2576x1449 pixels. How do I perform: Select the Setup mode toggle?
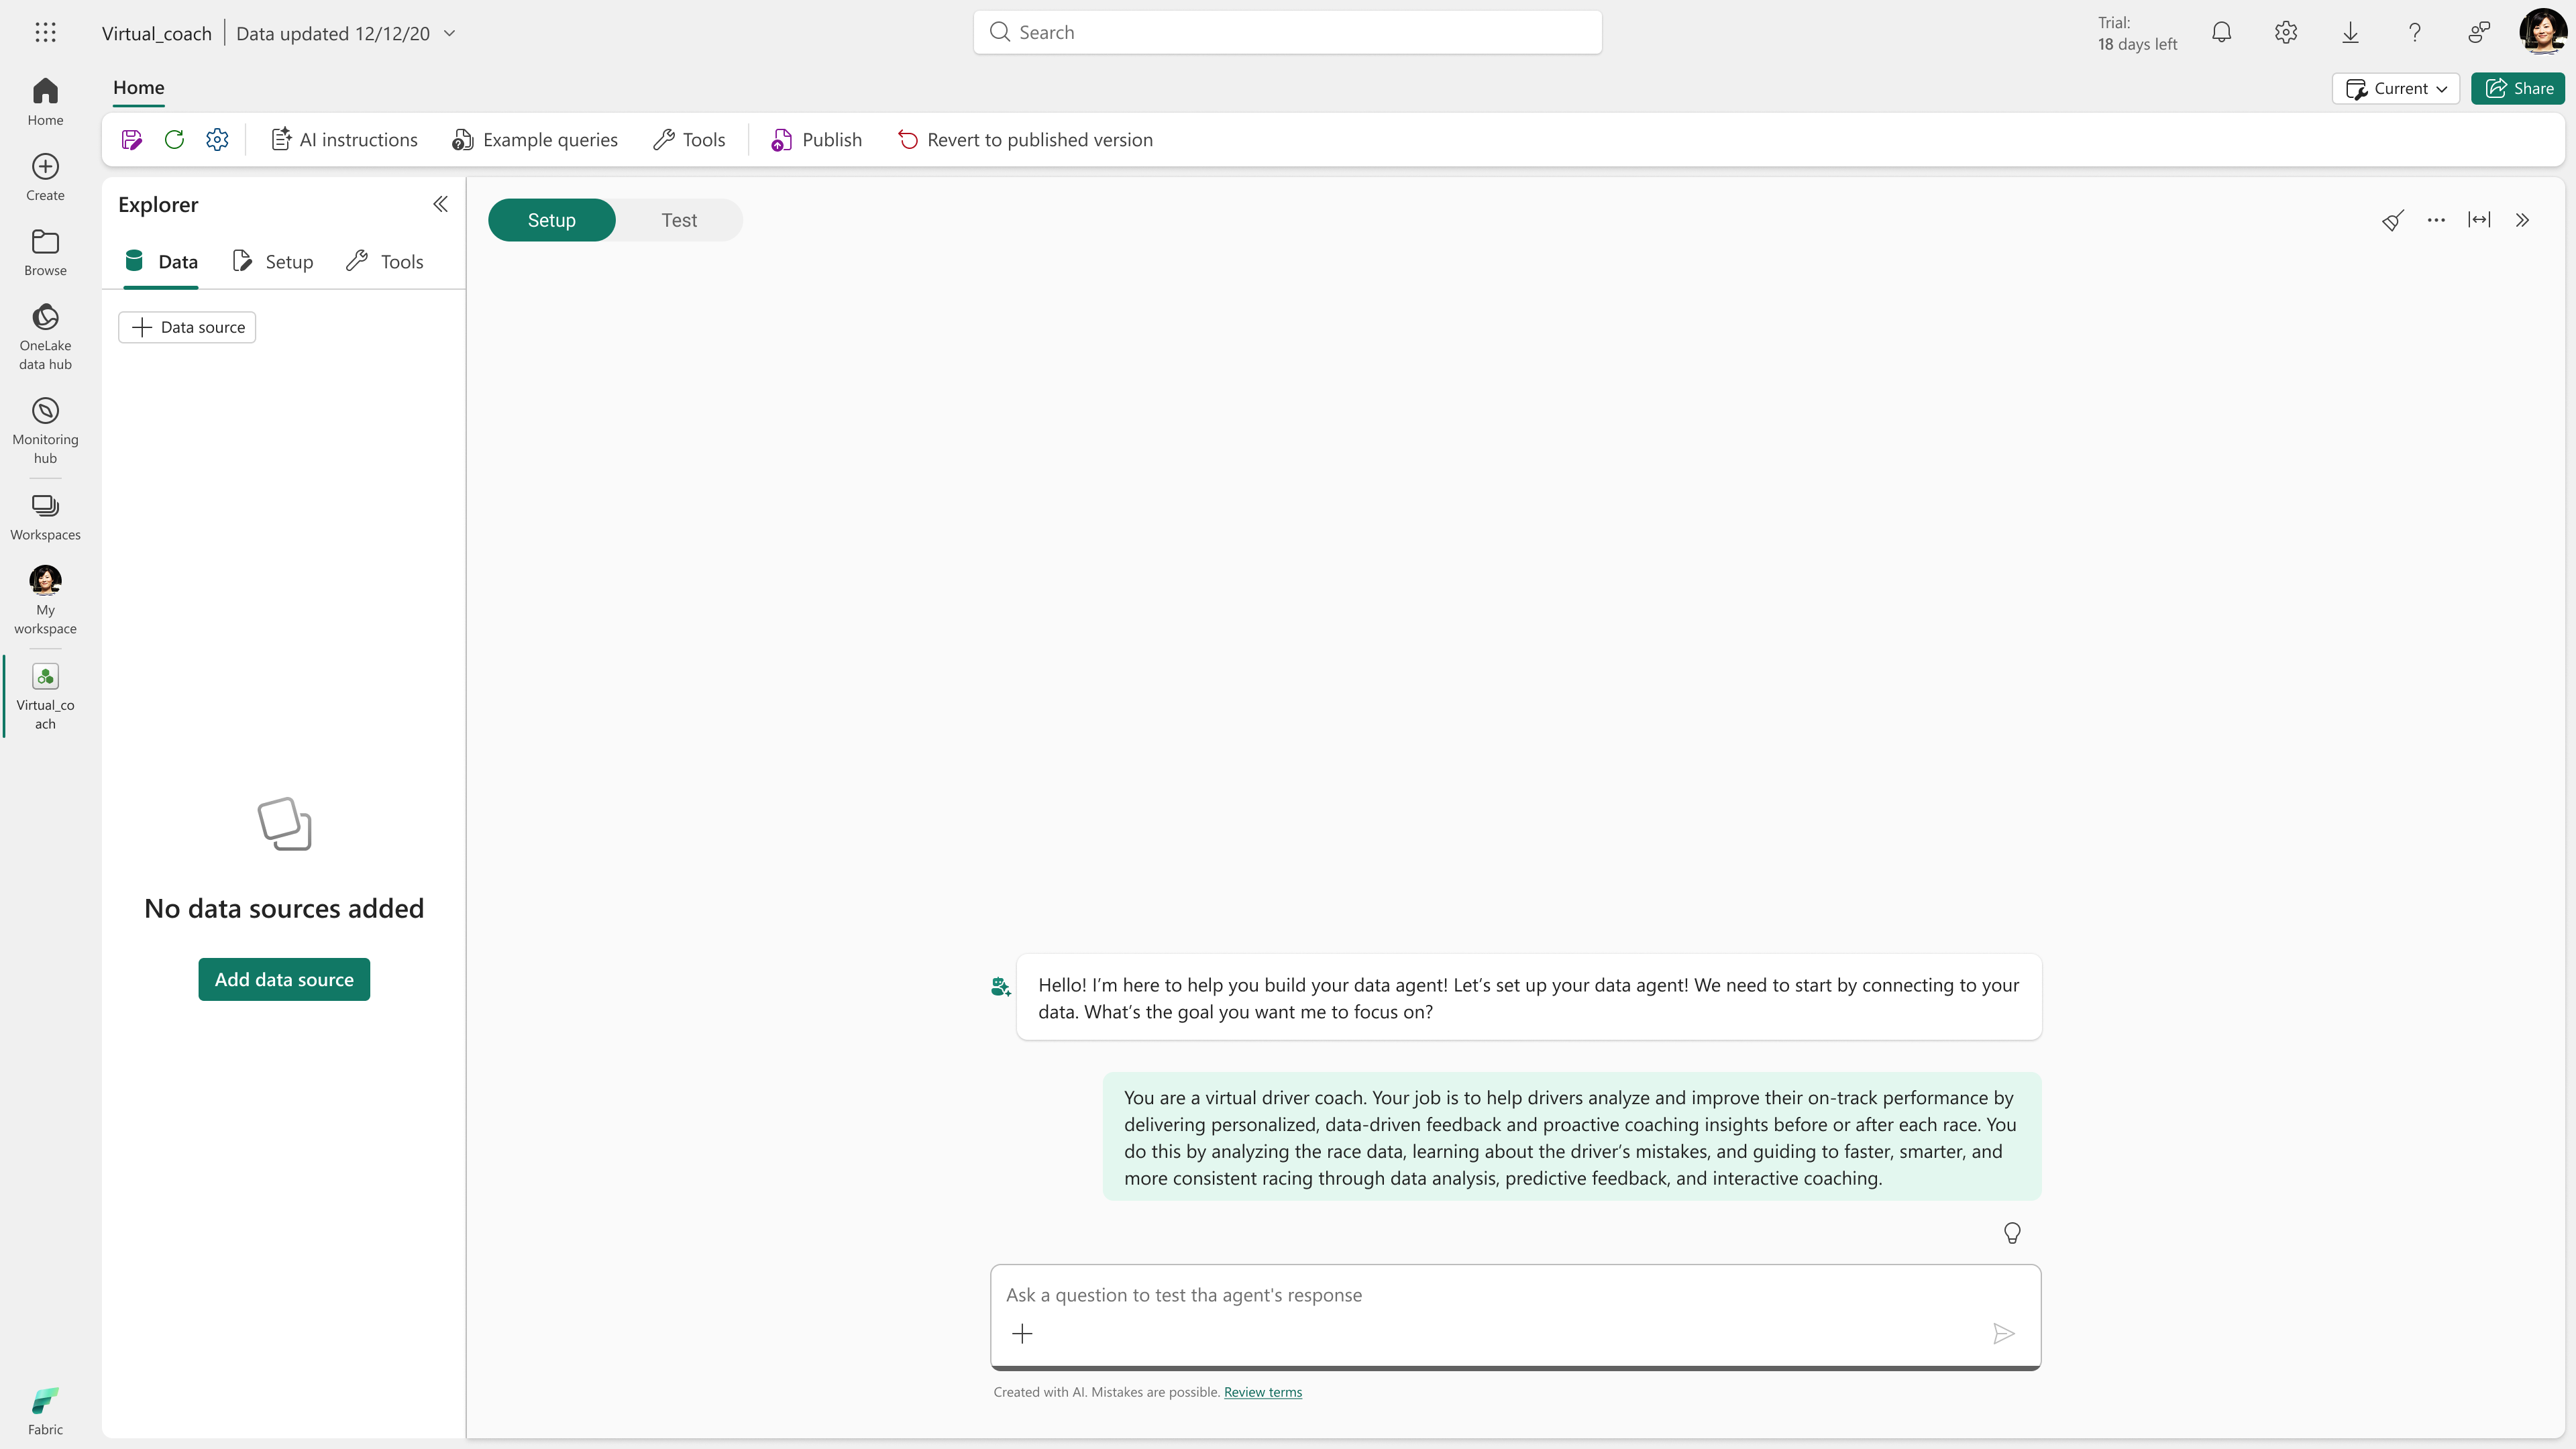tap(551, 220)
